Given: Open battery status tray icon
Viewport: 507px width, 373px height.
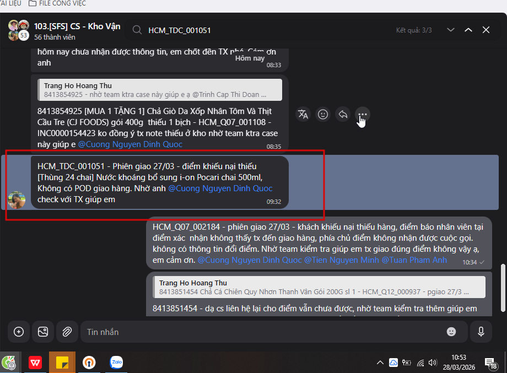Looking at the screenshot, I should point(406,363).
